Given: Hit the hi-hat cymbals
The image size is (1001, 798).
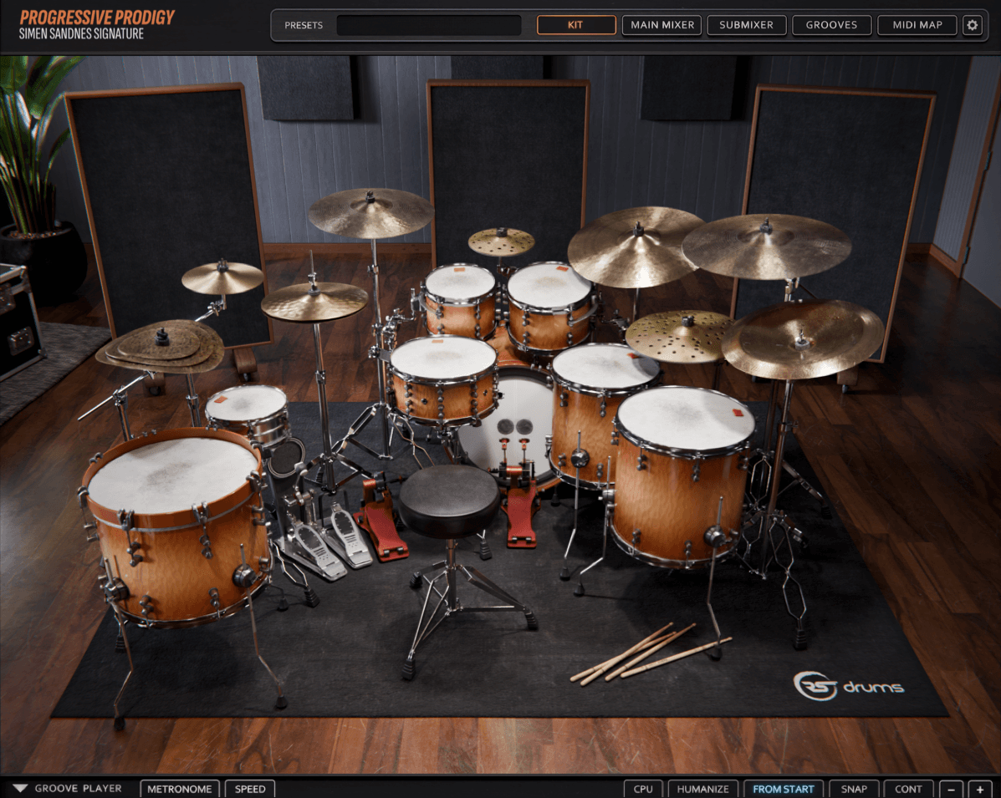Looking at the screenshot, I should coord(314,301).
